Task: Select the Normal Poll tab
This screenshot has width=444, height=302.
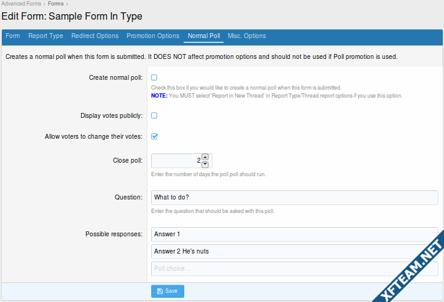Action: click(x=204, y=36)
